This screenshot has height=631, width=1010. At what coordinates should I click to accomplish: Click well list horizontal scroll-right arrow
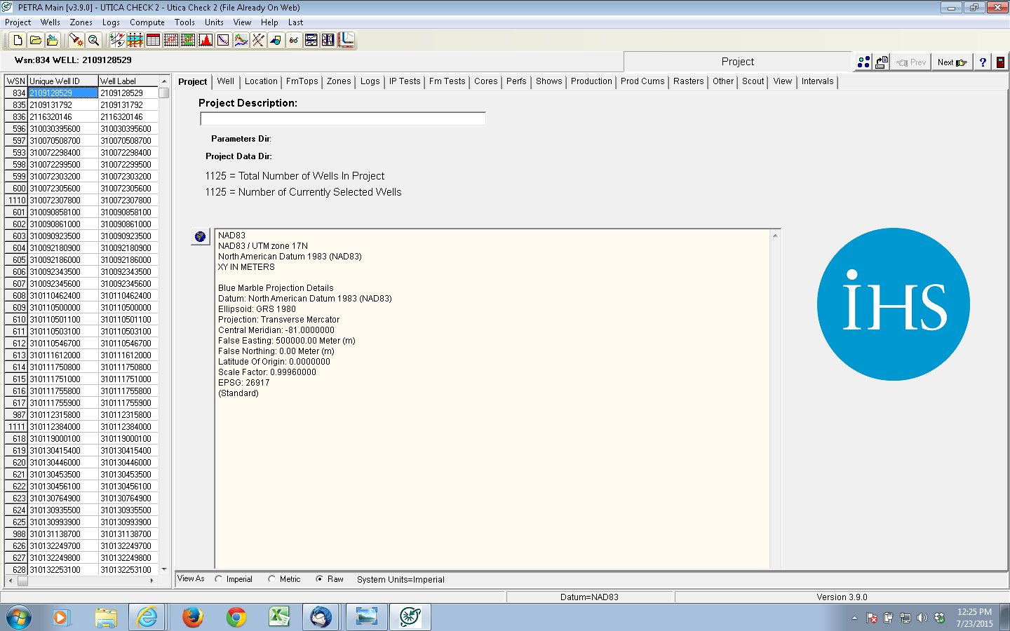[x=152, y=581]
